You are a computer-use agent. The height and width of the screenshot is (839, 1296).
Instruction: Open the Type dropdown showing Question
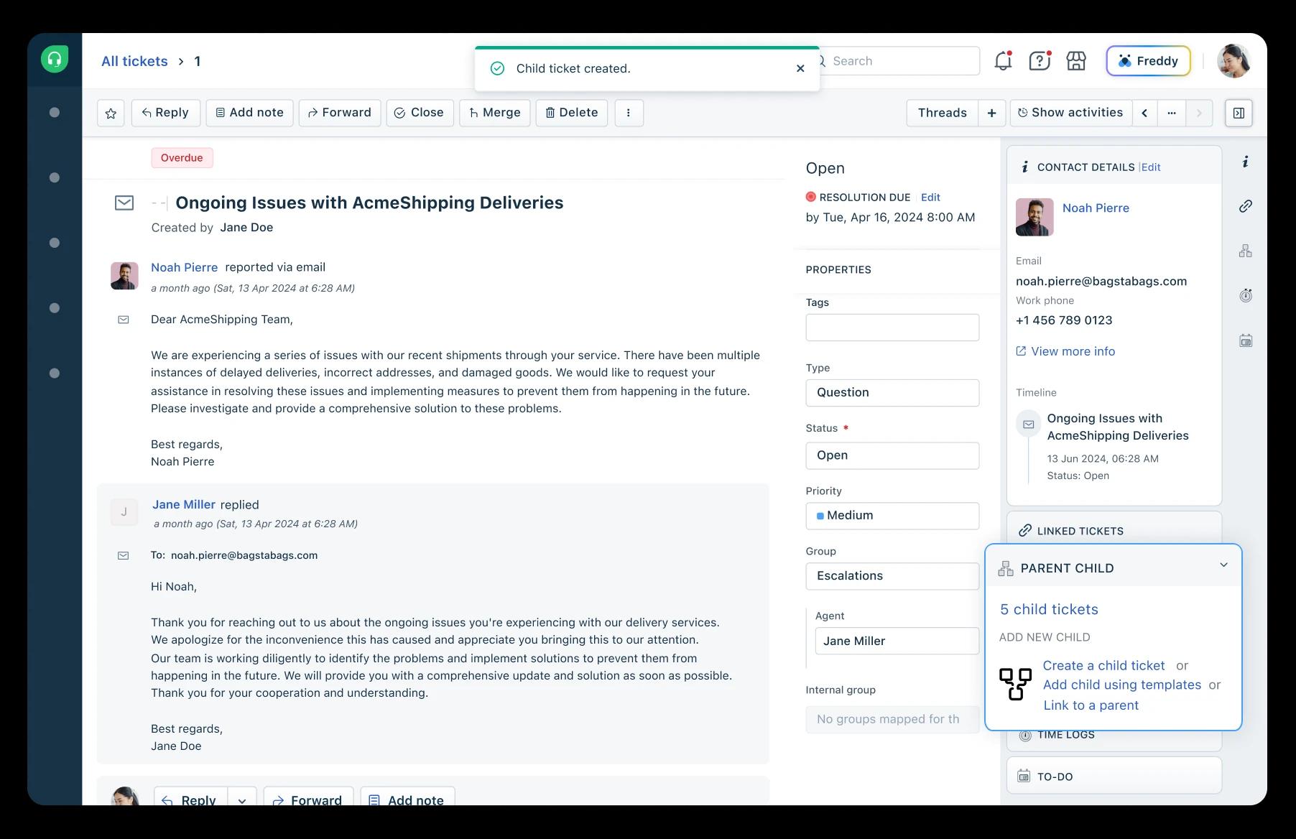tap(892, 392)
